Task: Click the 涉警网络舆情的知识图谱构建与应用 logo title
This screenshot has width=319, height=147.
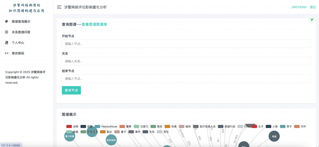Action: (26, 8)
